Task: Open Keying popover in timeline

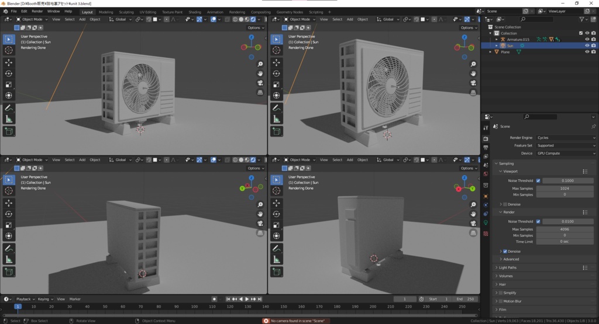Action: (x=44, y=299)
